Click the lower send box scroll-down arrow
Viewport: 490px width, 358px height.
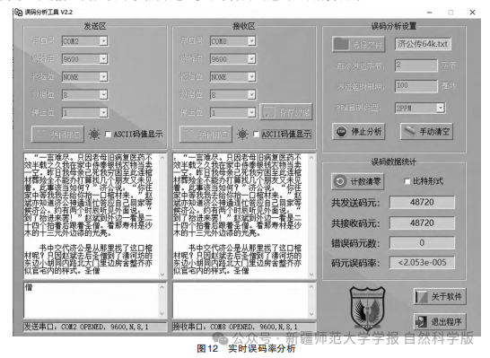(162, 314)
